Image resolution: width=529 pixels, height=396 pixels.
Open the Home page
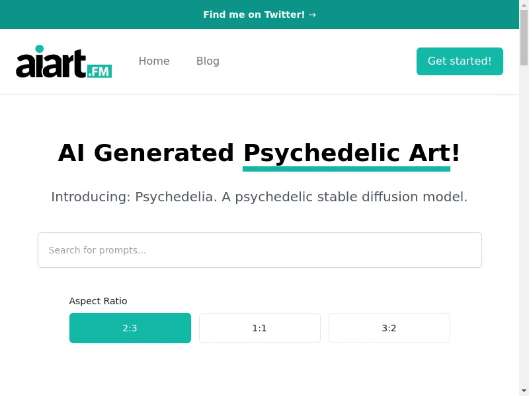coord(154,61)
